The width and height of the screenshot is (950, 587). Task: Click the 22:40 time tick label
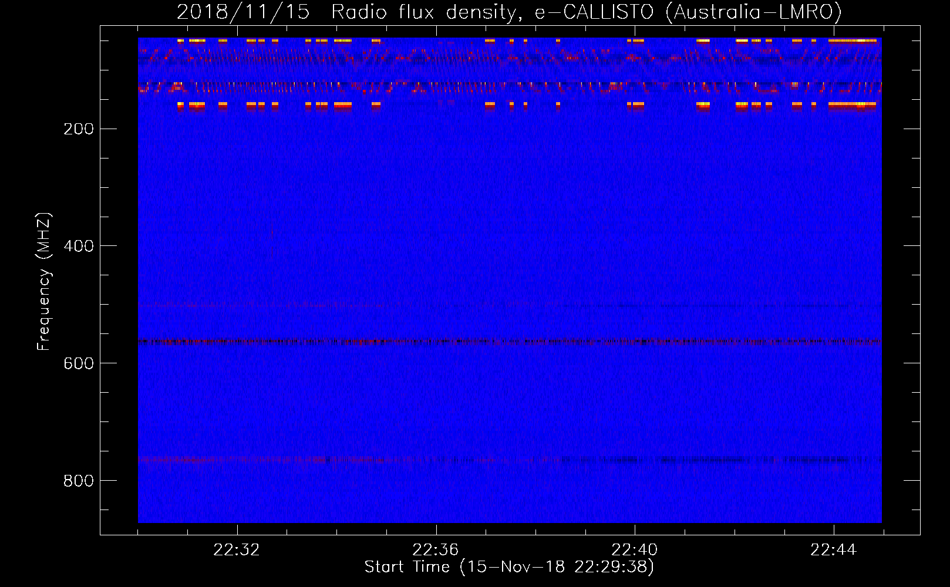635,550
